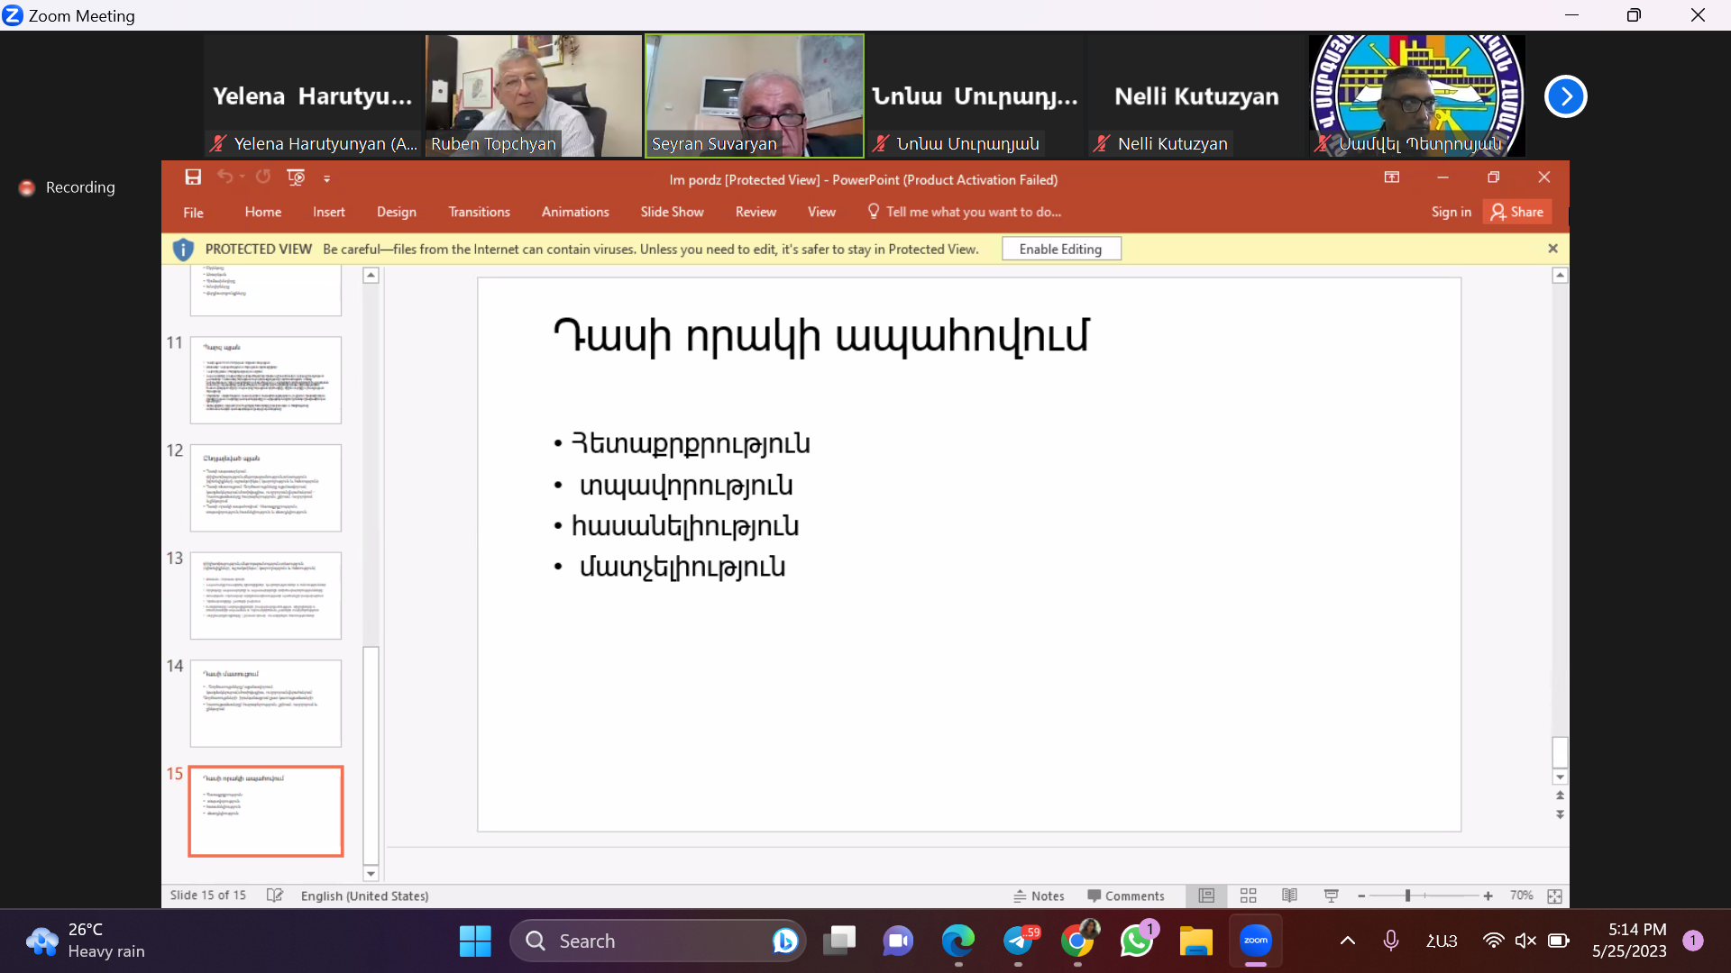Click slide area scroll down arrow

click(1560, 777)
